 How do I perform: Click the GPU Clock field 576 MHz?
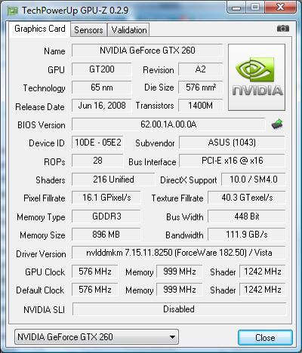tap(95, 272)
